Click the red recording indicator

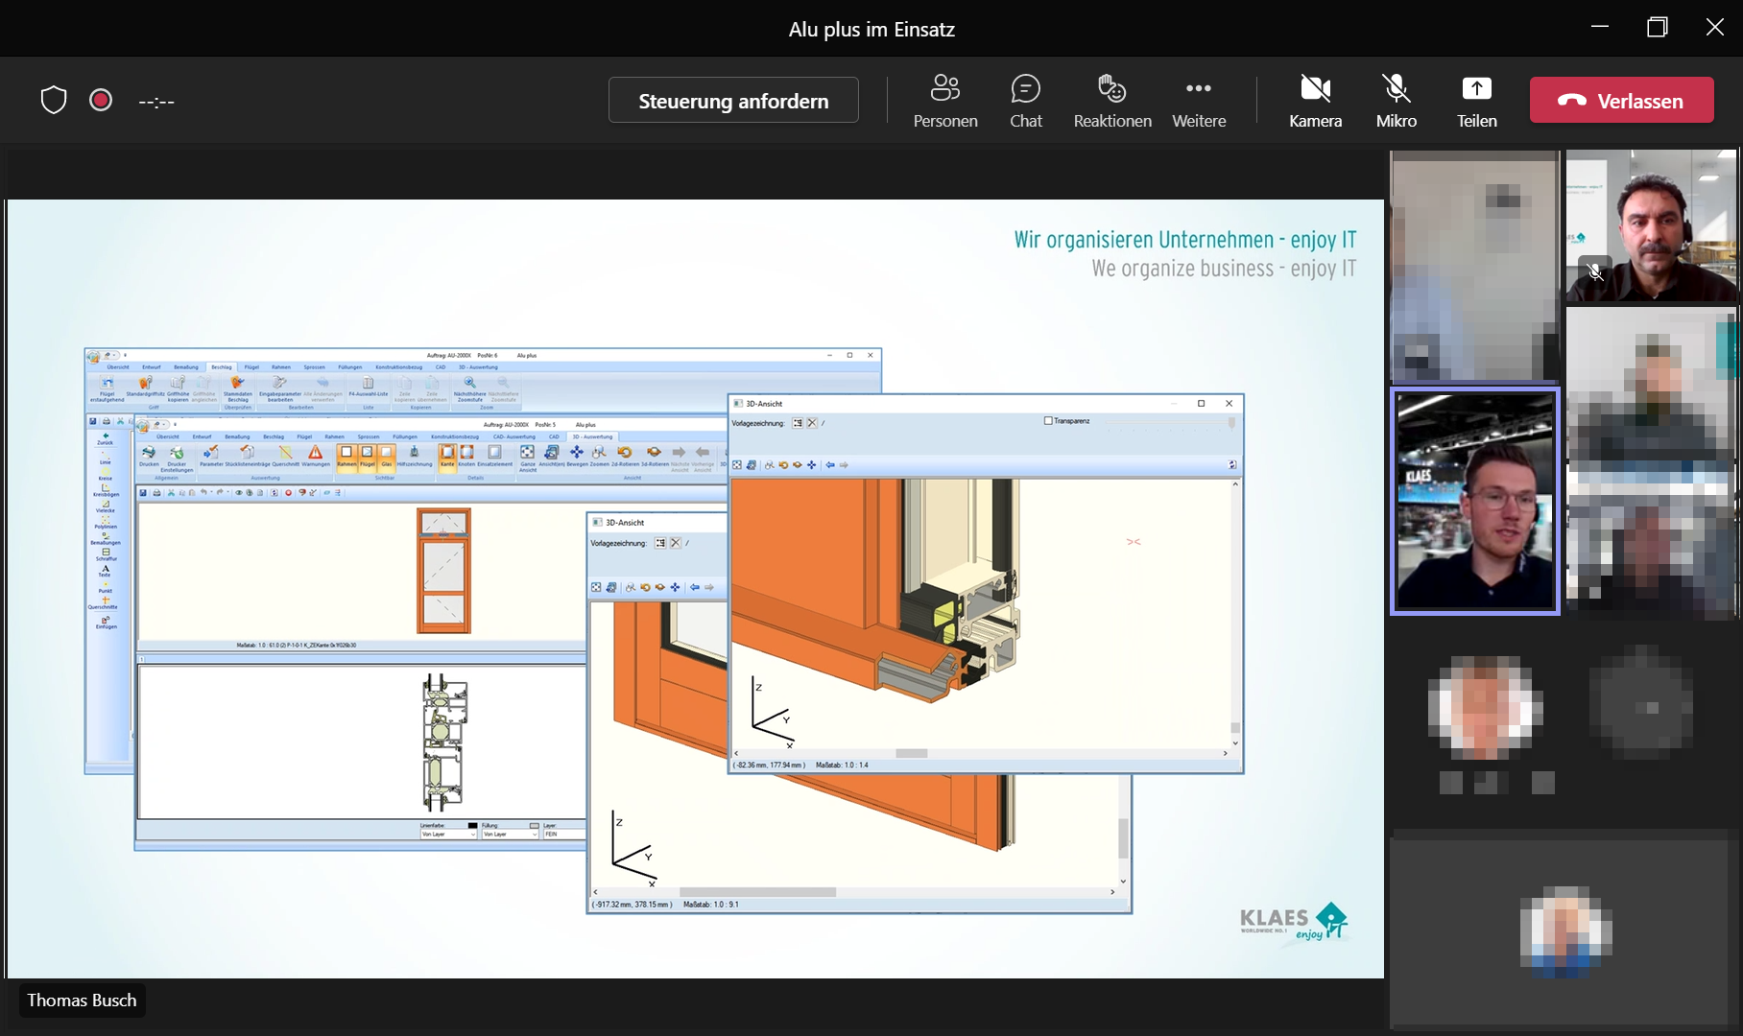tap(101, 100)
